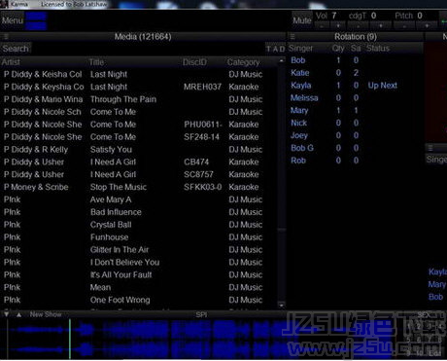Select I Need A Girl disc CB474
The width and height of the screenshot is (447, 361).
coord(139,162)
